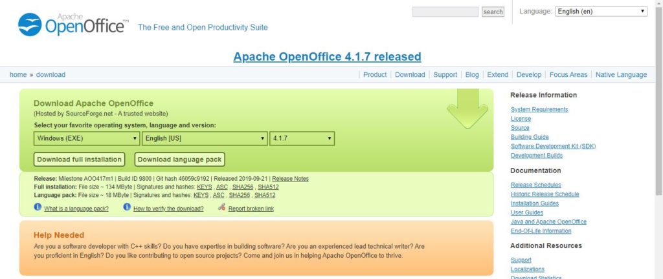
Task: Open the Download menu item
Action: point(410,75)
